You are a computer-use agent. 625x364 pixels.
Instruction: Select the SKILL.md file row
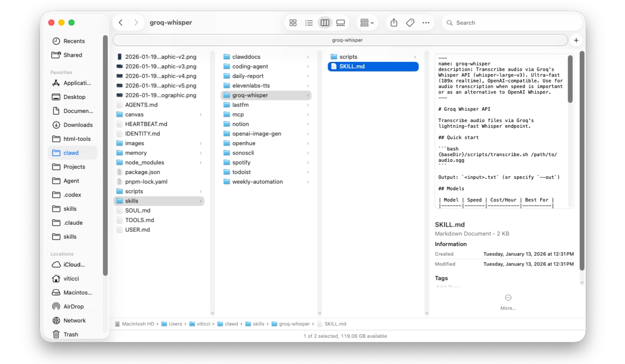coord(373,66)
